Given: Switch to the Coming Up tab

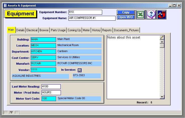Looking at the screenshot, I should 74,30.
